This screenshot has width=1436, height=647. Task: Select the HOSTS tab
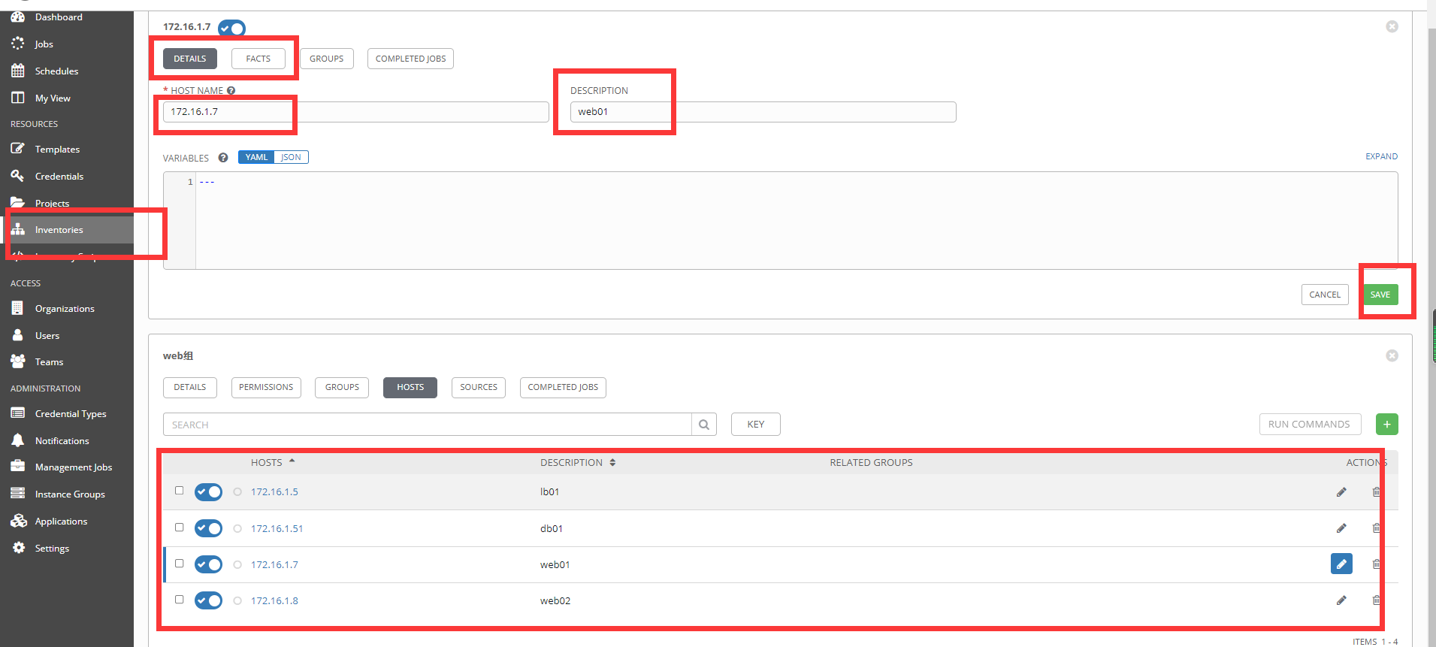(410, 388)
